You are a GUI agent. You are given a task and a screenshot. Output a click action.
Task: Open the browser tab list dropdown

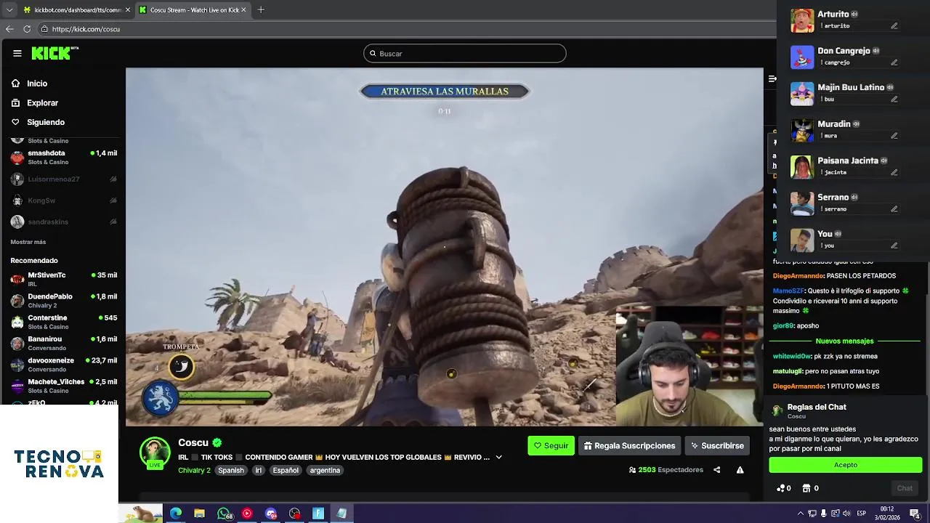[x=9, y=9]
